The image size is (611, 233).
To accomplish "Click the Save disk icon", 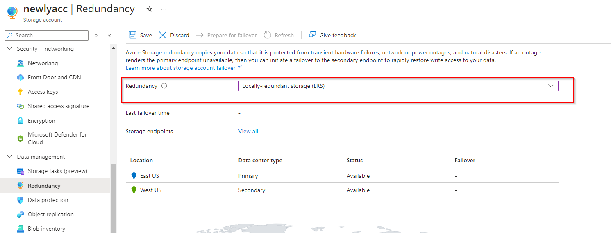I will (133, 35).
